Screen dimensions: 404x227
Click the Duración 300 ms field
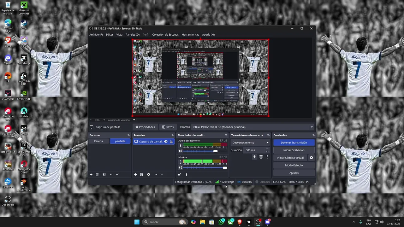pyautogui.click(x=254, y=150)
